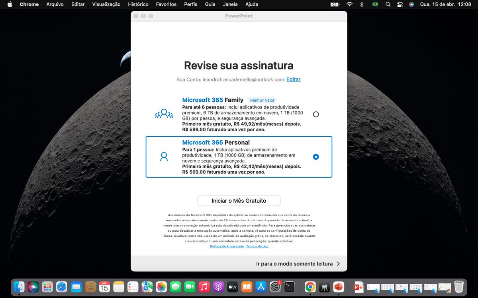Open FaceTime in the dock
The image size is (478, 298).
190,286
